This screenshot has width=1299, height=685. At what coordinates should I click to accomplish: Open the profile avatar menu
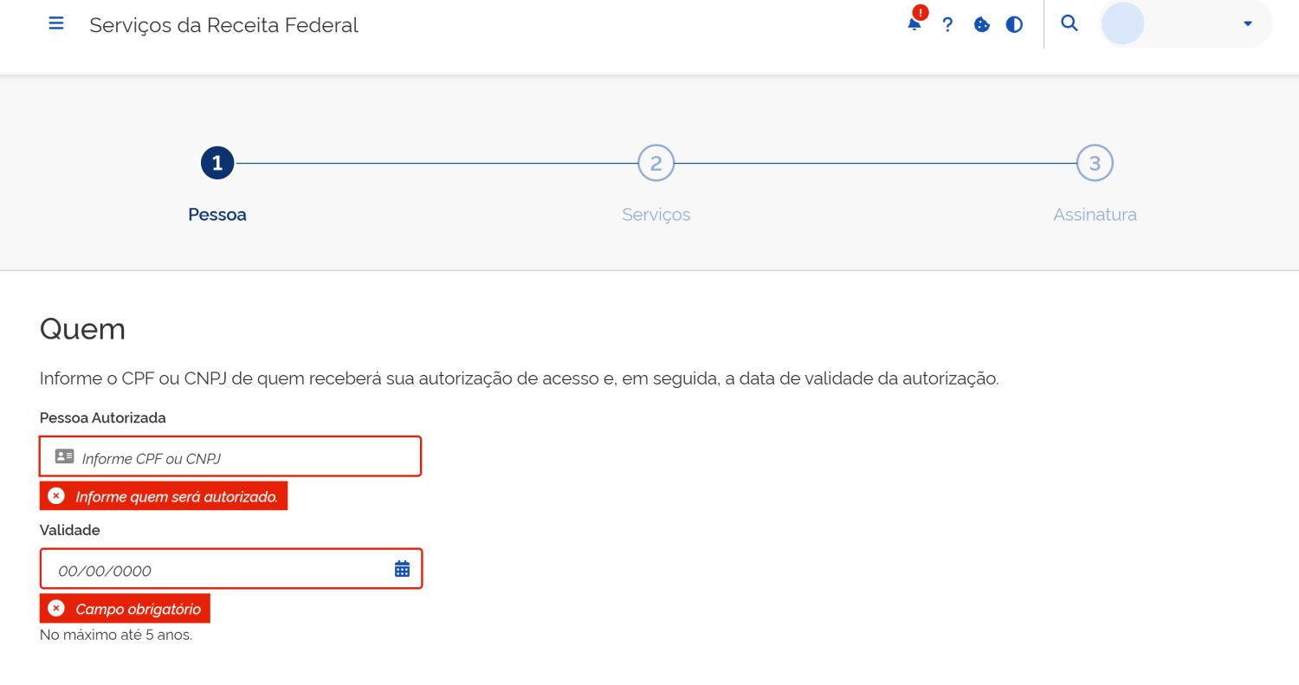1122,23
